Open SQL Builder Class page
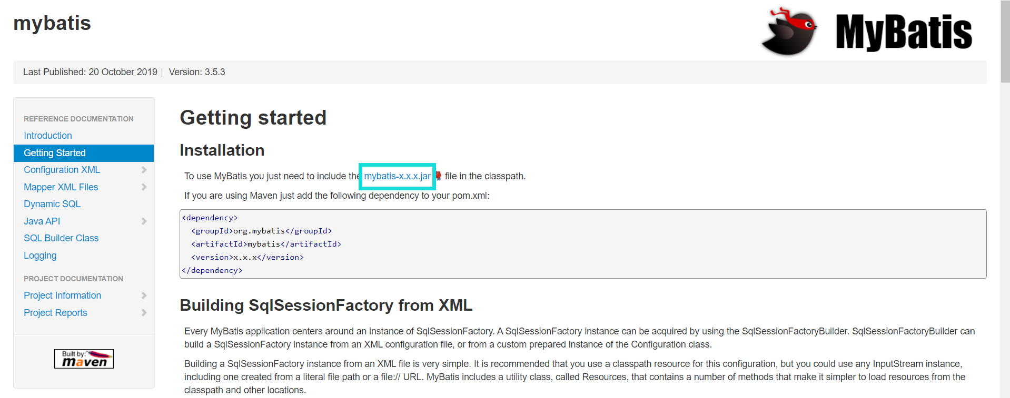Screen dimensions: 1010x398 pyautogui.click(x=61, y=238)
